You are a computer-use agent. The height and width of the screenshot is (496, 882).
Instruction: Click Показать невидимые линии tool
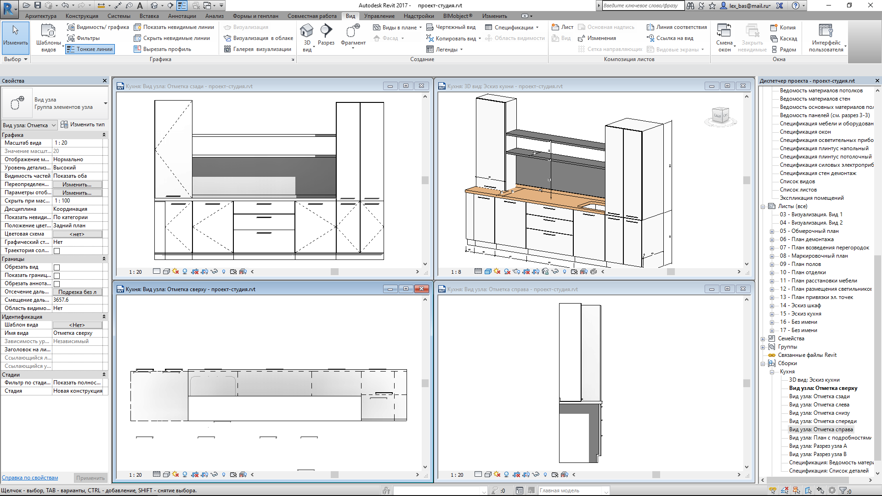pyautogui.click(x=174, y=27)
